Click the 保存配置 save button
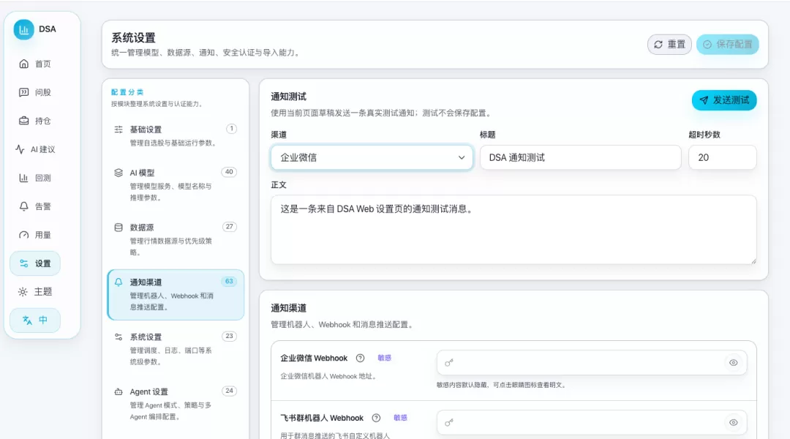This screenshot has height=439, width=790. pyautogui.click(x=728, y=45)
